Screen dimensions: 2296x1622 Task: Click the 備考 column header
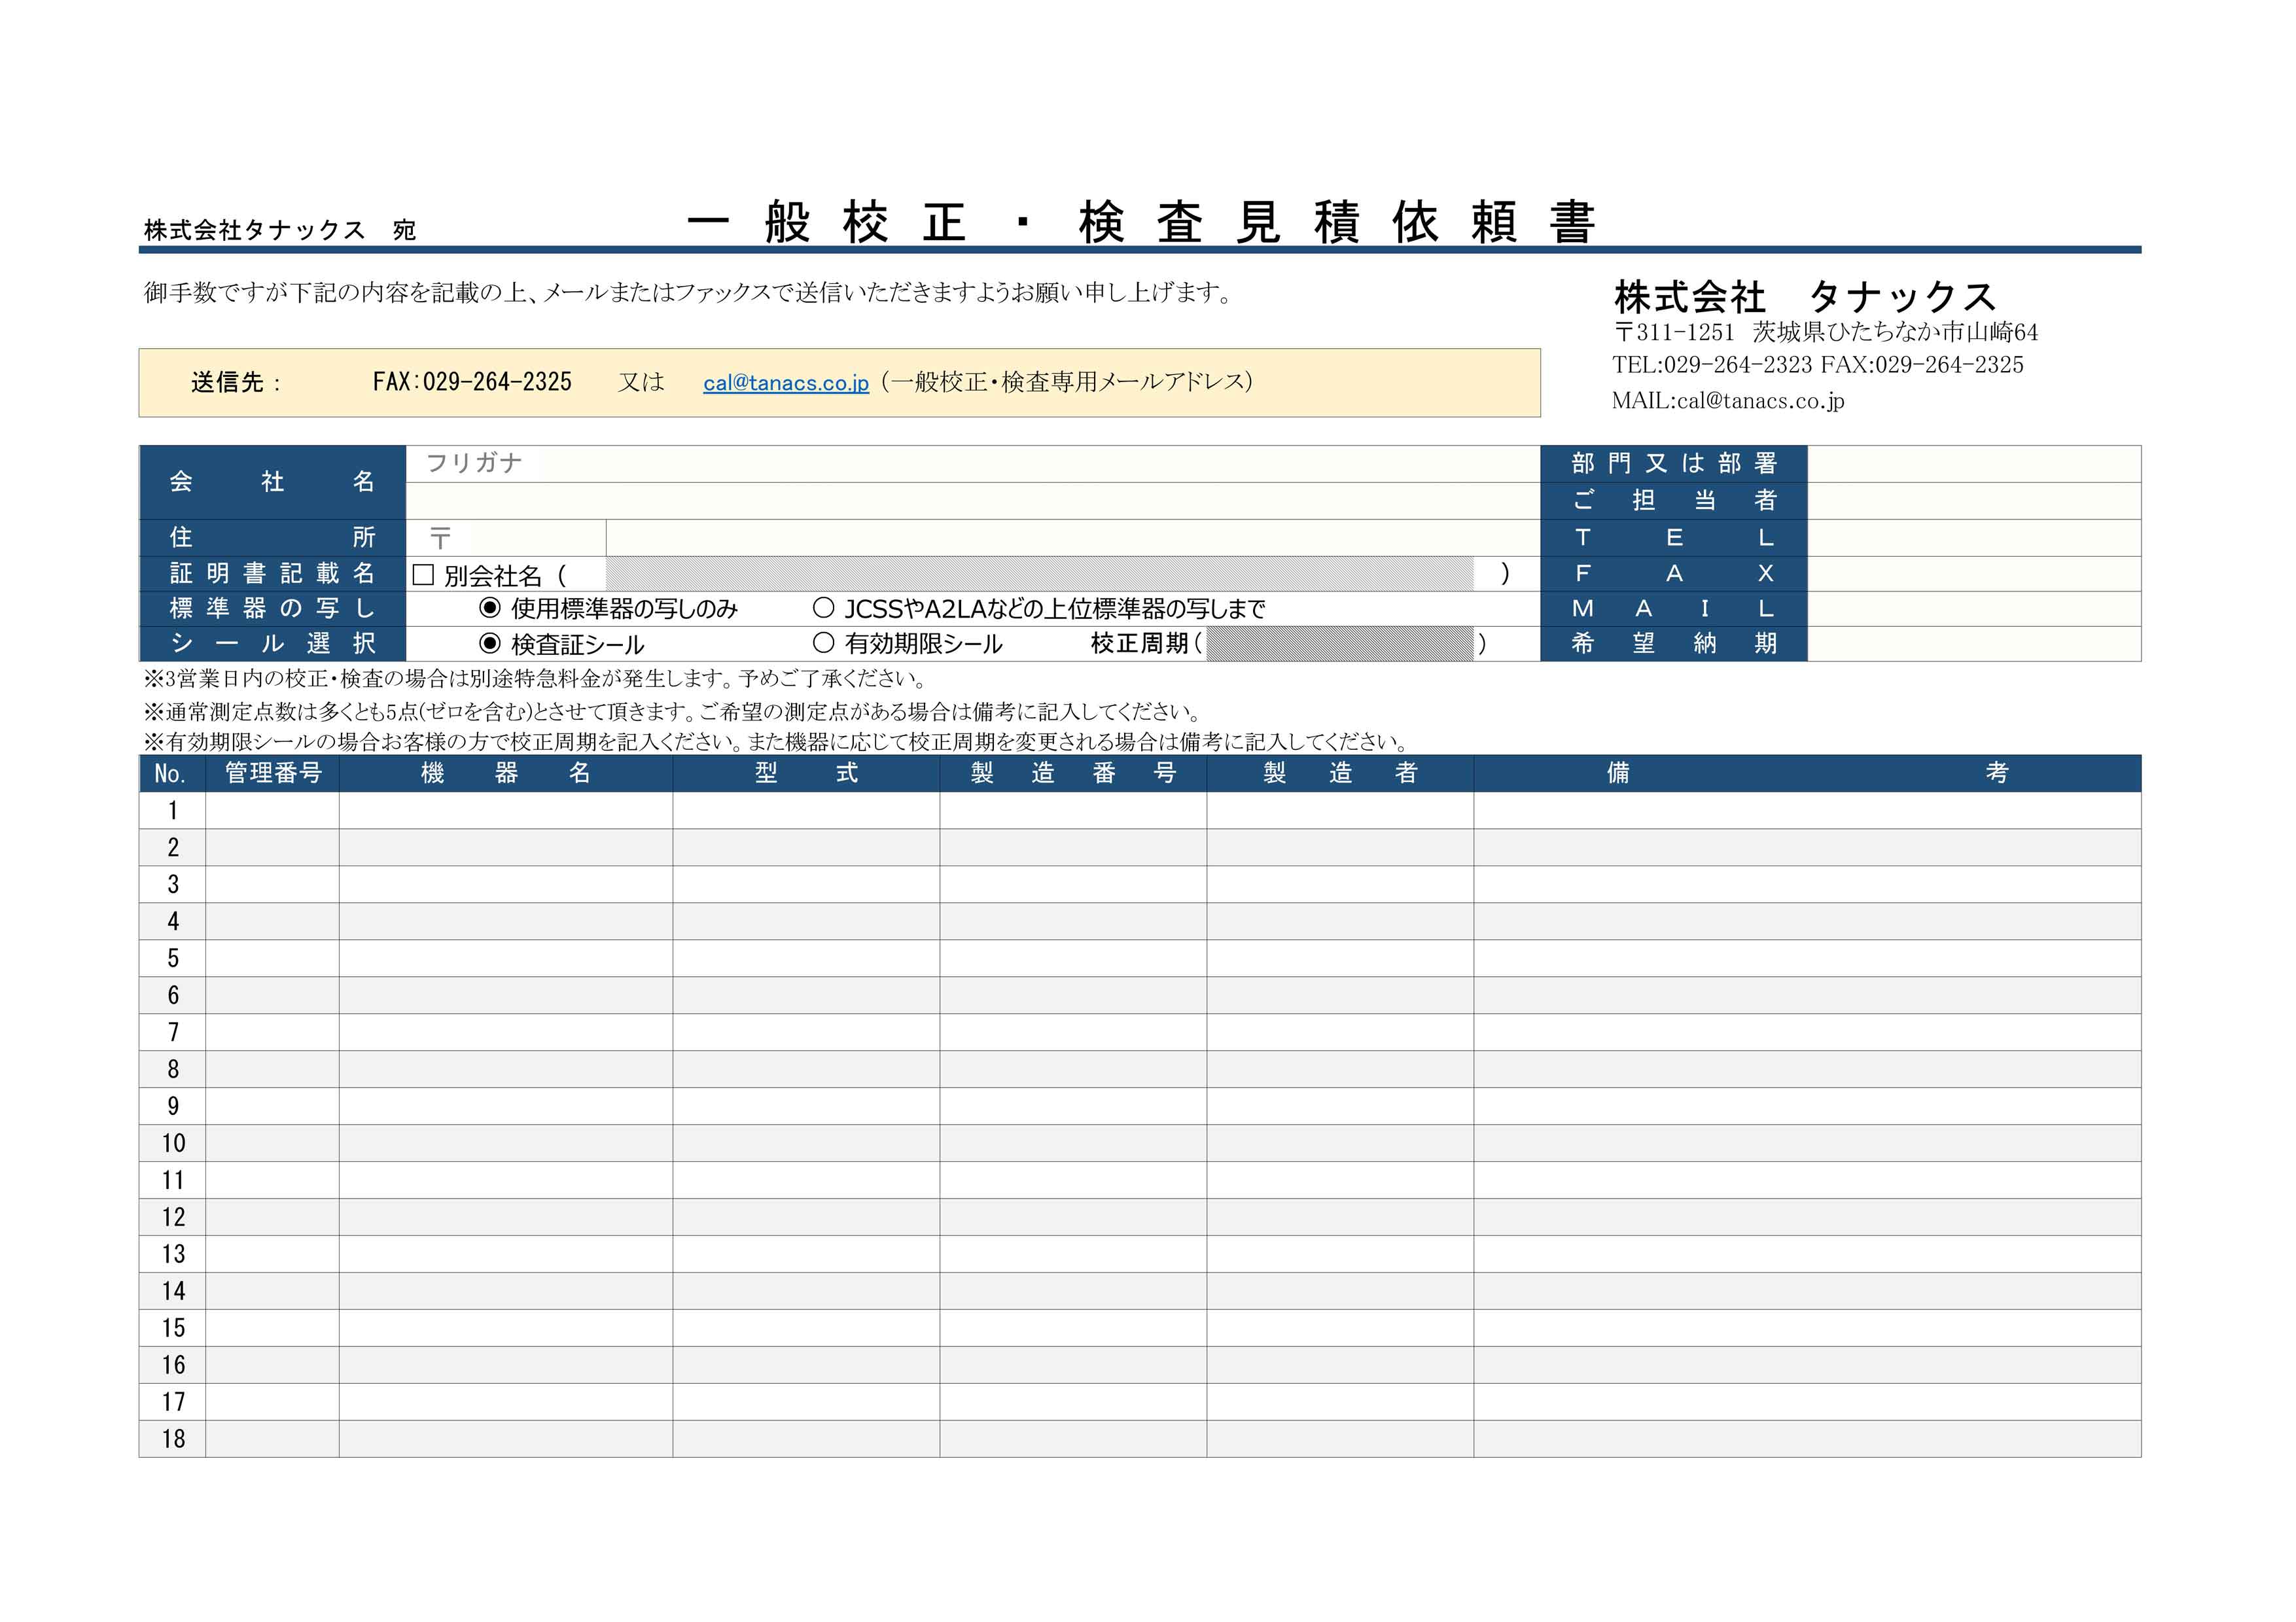coord(1807,773)
